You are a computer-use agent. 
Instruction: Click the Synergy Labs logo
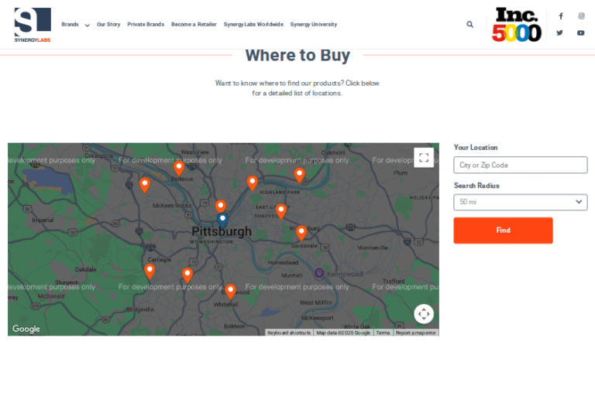32,24
